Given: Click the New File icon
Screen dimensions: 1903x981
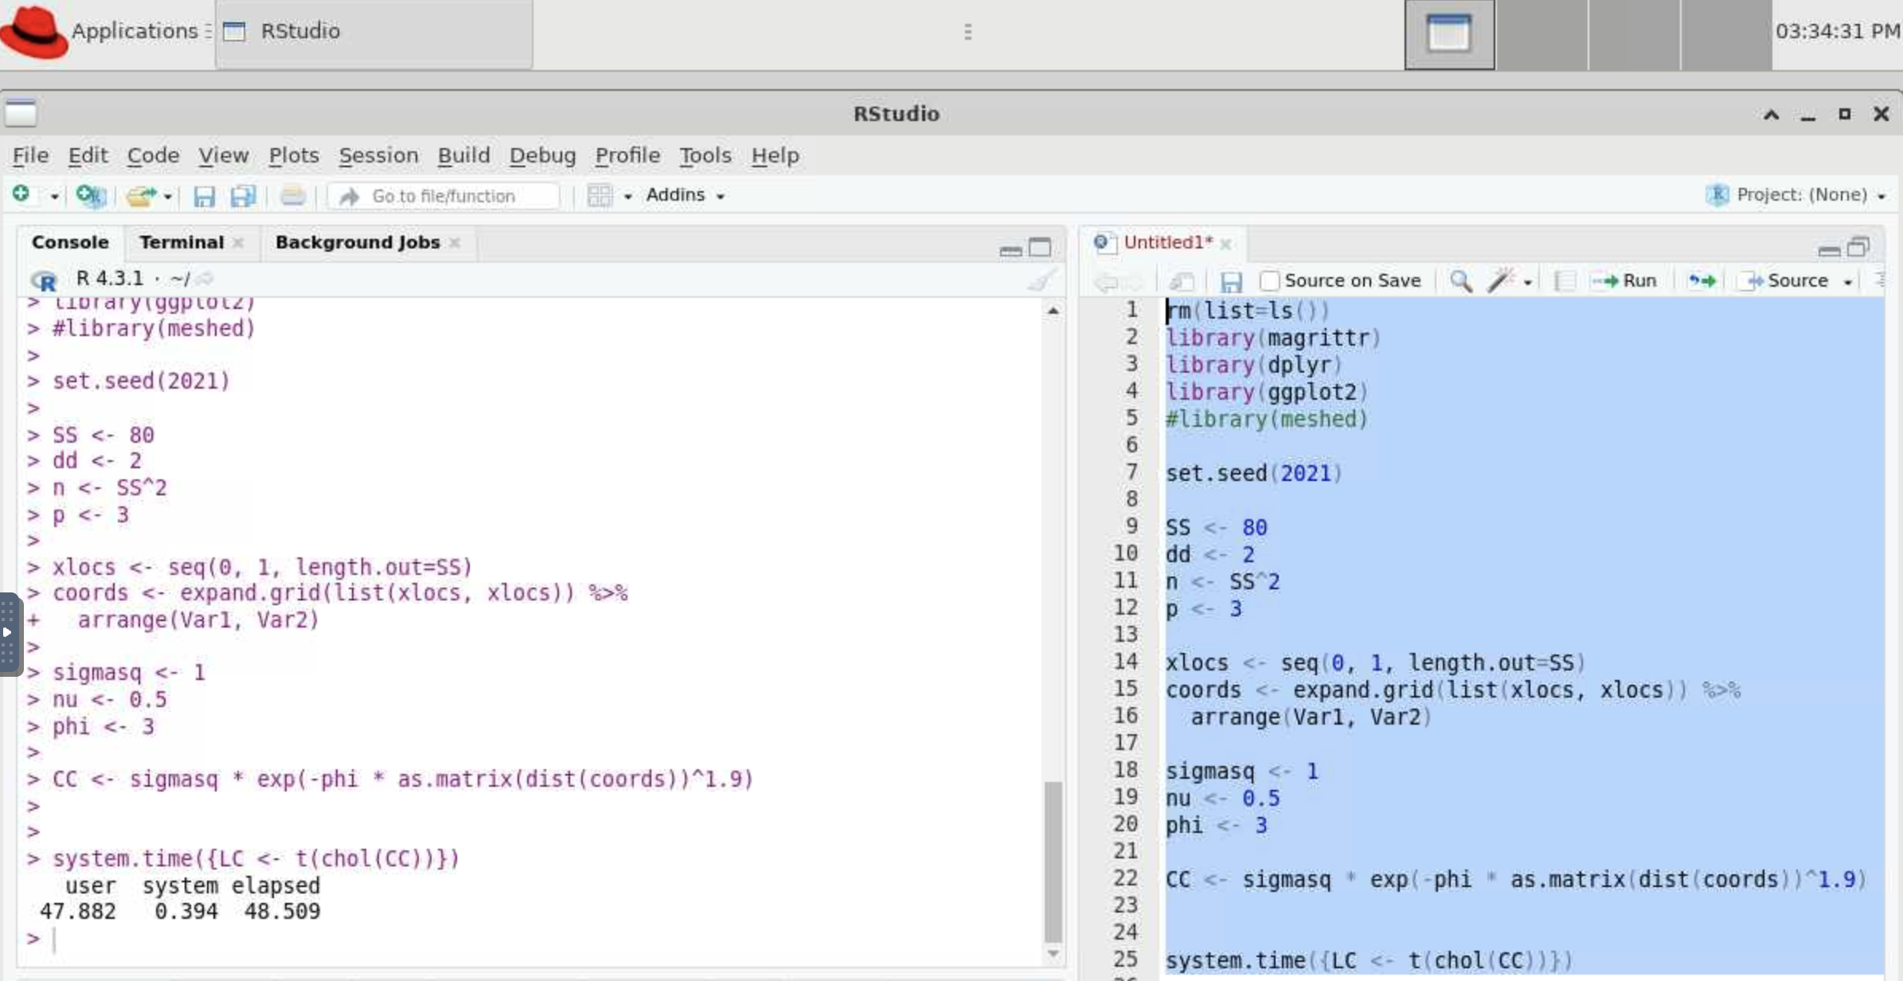Looking at the screenshot, I should 21,194.
